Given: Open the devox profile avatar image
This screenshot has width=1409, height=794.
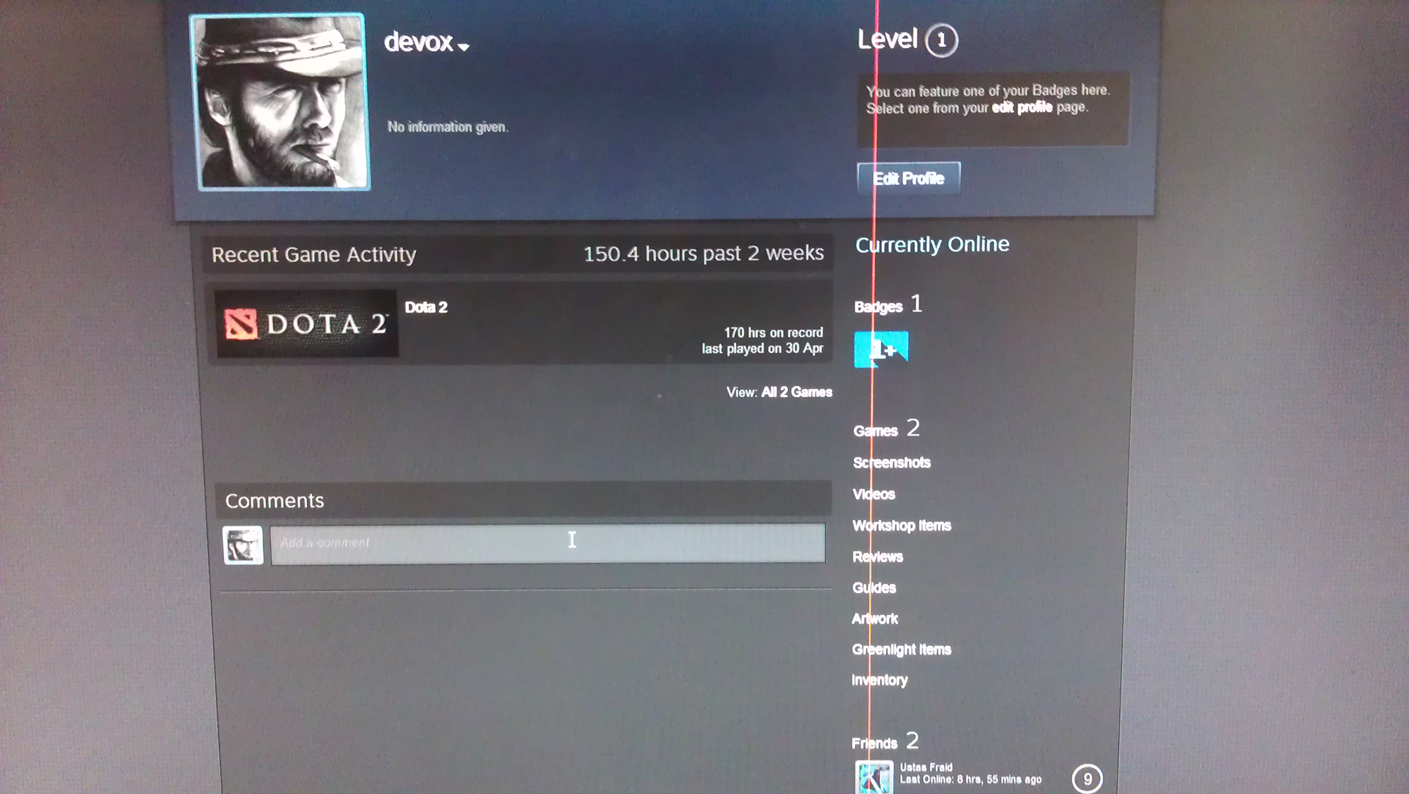Looking at the screenshot, I should [x=280, y=102].
